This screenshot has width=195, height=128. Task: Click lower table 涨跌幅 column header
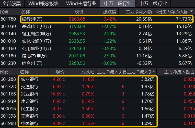tap(82, 72)
